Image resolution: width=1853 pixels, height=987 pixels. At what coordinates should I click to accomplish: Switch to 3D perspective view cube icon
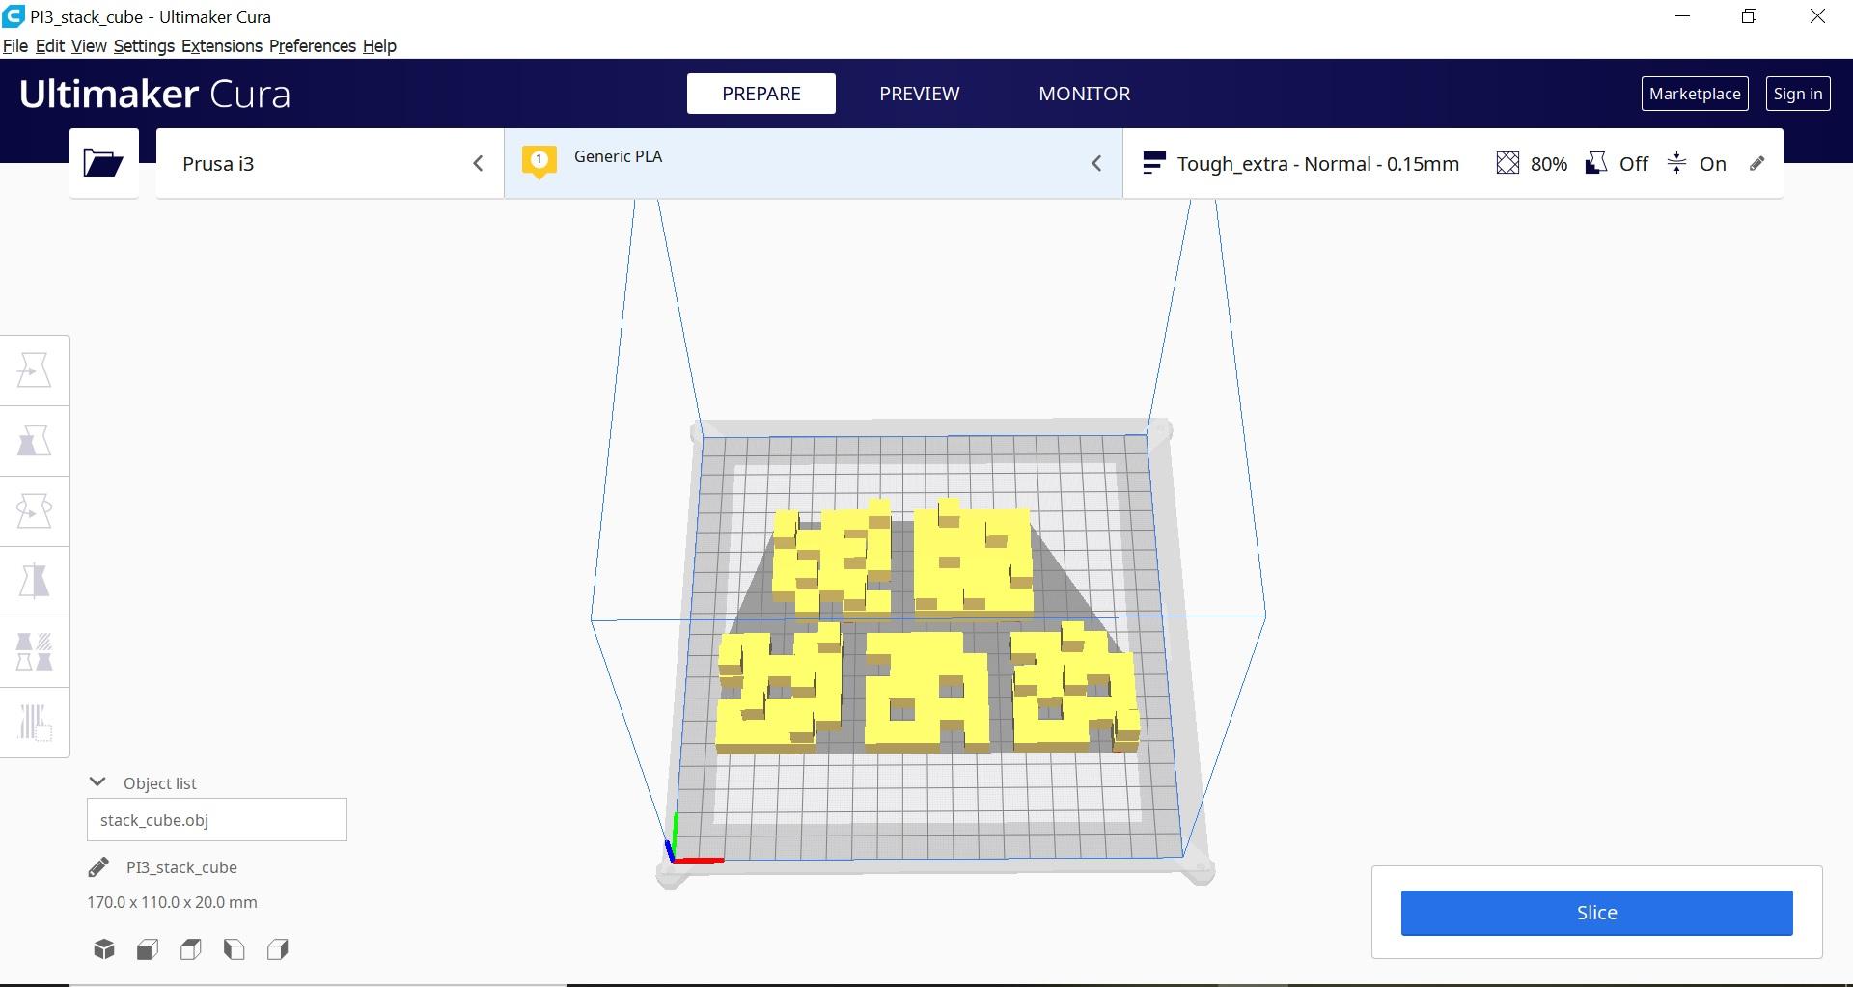104,949
